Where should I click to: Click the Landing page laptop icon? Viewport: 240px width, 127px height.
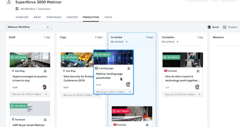pos(97,68)
